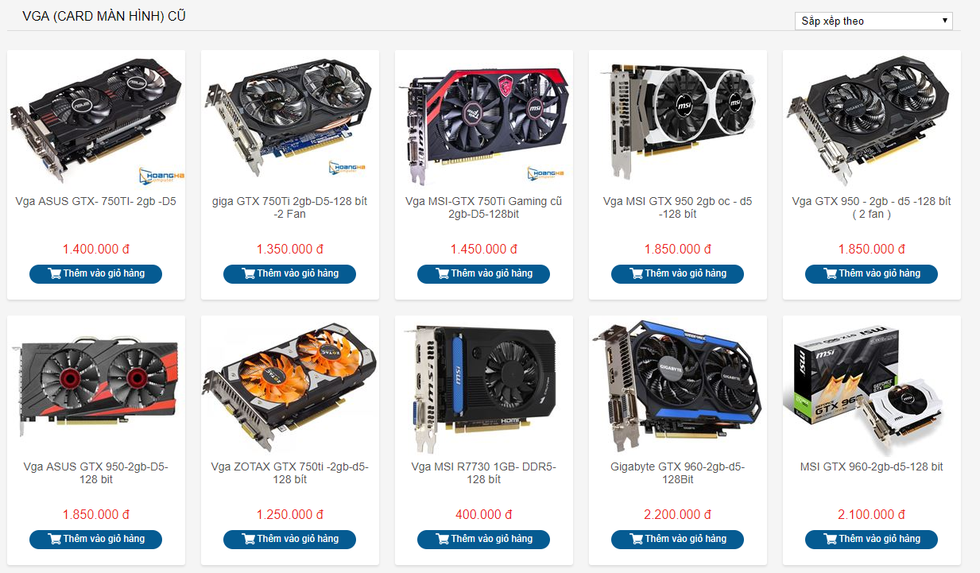Viewport: 980px width, 573px height.
Task: Open the Vga ASUS GTX-750TI product image
Action: pyautogui.click(x=96, y=119)
